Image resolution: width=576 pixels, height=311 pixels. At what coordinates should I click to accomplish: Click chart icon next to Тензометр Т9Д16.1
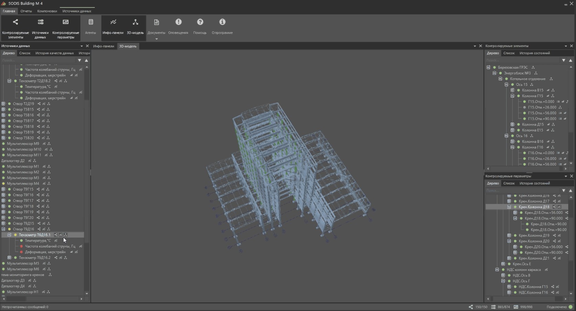[60, 235]
